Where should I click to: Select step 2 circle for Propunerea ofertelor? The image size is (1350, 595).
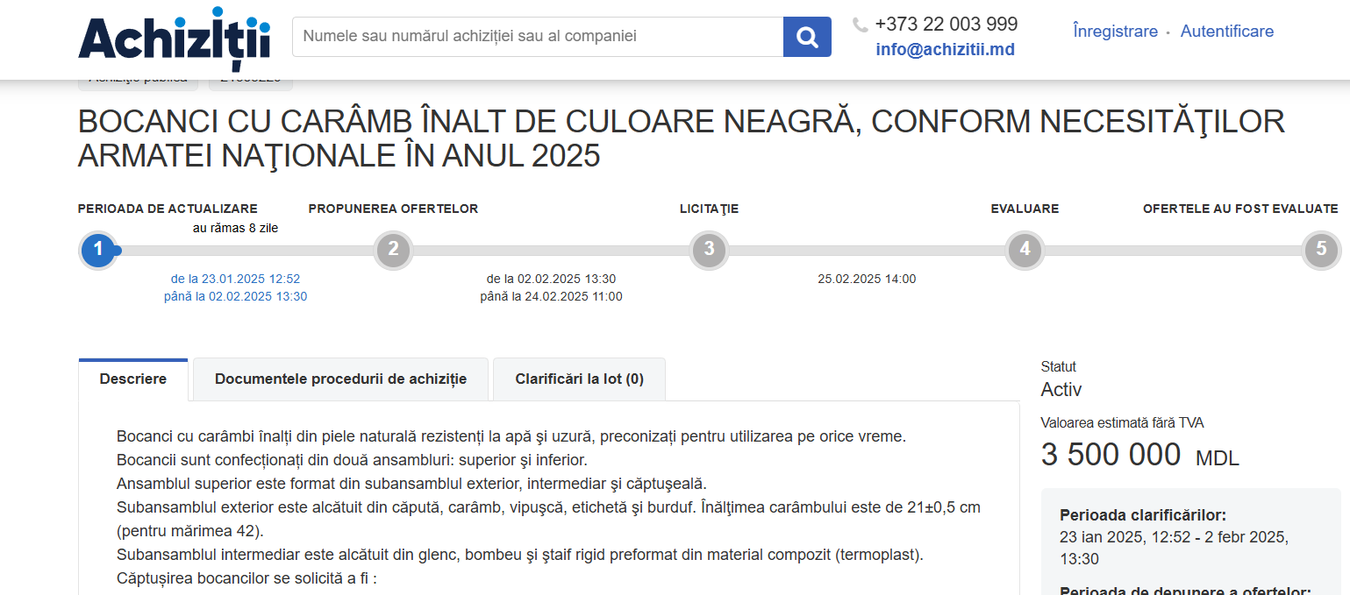(x=393, y=250)
